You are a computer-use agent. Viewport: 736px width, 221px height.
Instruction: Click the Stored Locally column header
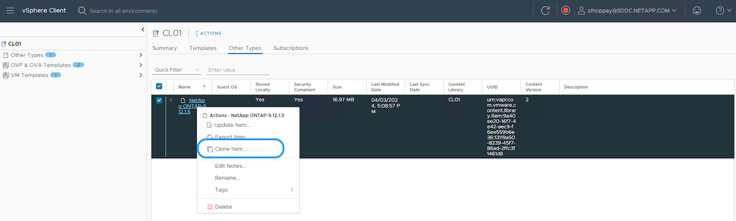[x=262, y=87]
